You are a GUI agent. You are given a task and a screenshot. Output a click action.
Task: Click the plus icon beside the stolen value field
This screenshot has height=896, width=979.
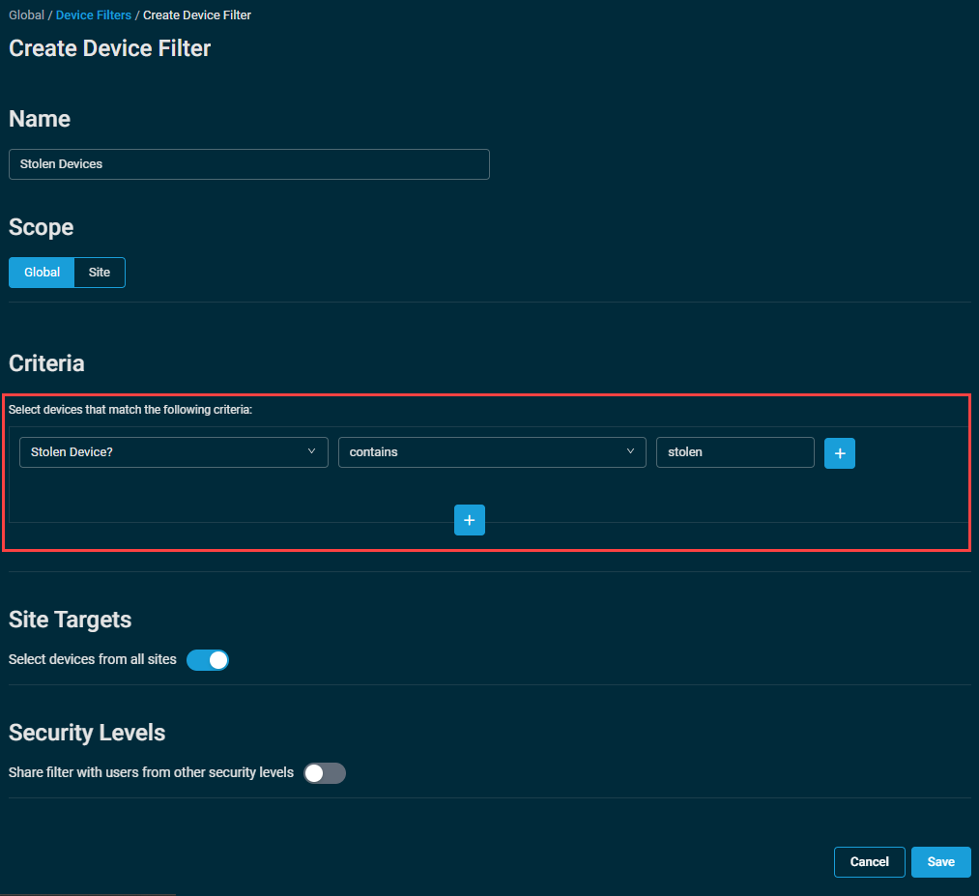[x=839, y=453]
